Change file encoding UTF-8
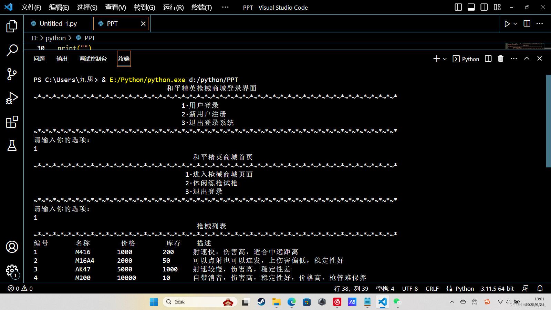Viewport: 551px width, 310px height. [410, 289]
